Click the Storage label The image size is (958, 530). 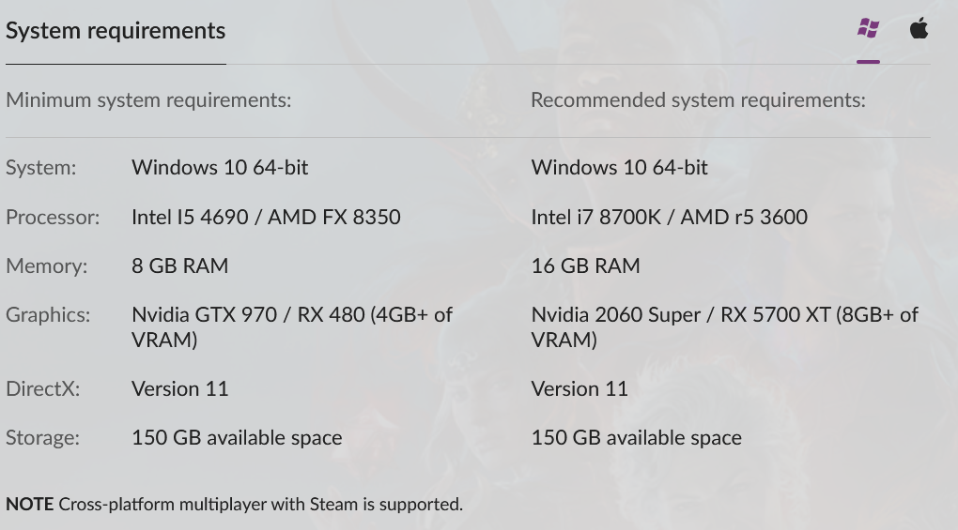[43, 437]
